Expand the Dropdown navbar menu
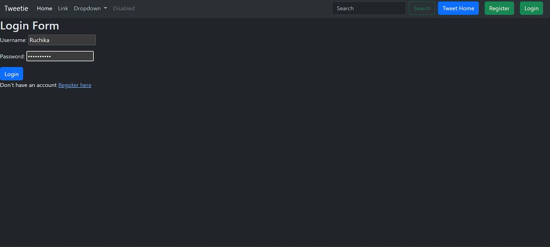Image resolution: width=550 pixels, height=247 pixels. (90, 8)
